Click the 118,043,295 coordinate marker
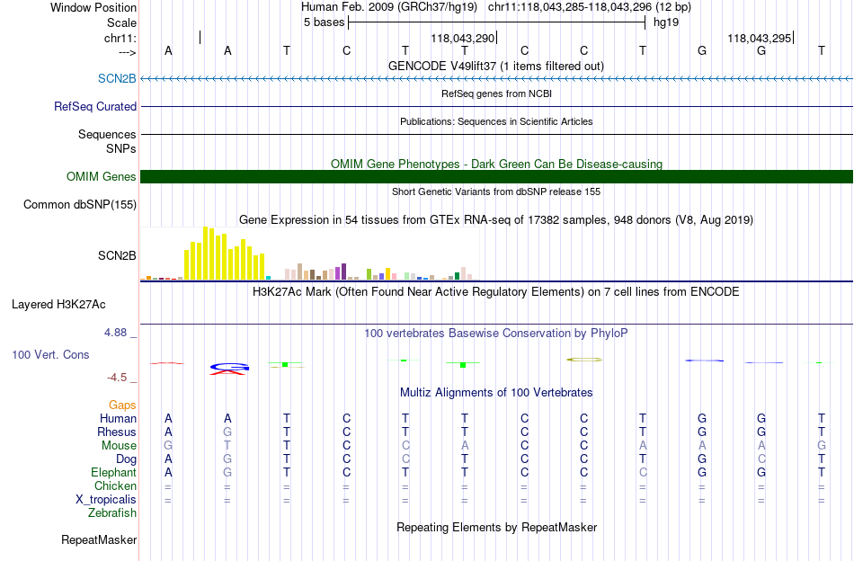The width and height of the screenshot is (854, 561). coord(760,38)
